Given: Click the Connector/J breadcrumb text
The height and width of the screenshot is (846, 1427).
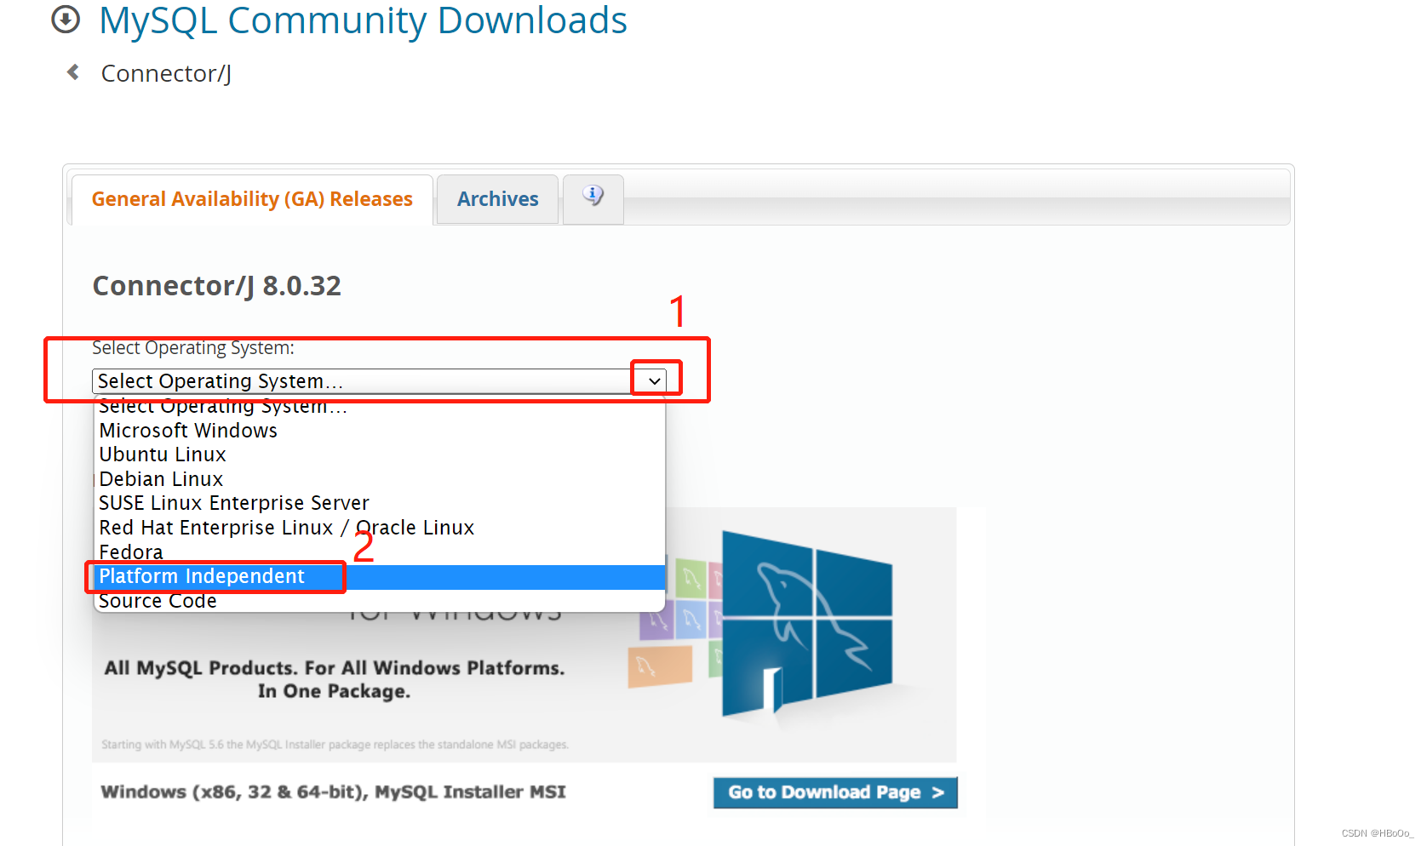Looking at the screenshot, I should pyautogui.click(x=166, y=74).
